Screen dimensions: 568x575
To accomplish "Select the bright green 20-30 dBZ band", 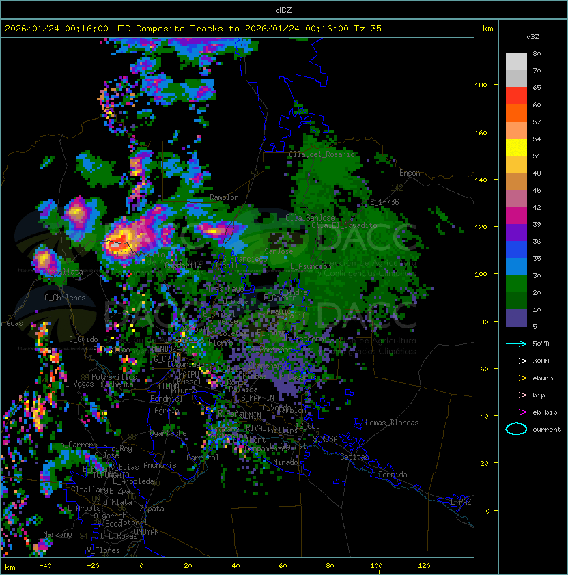I will (x=516, y=284).
